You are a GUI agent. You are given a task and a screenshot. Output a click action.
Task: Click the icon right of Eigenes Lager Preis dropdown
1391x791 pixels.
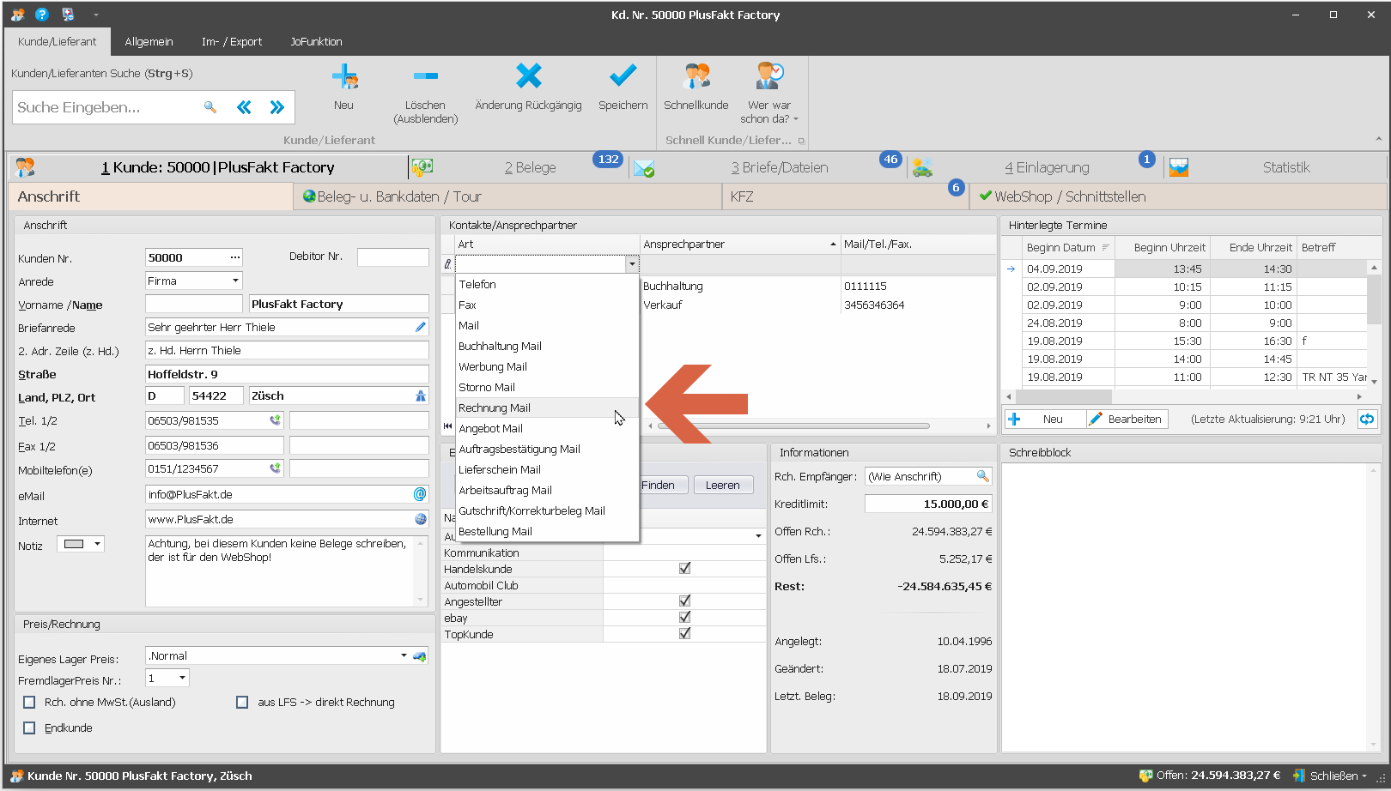coord(419,655)
